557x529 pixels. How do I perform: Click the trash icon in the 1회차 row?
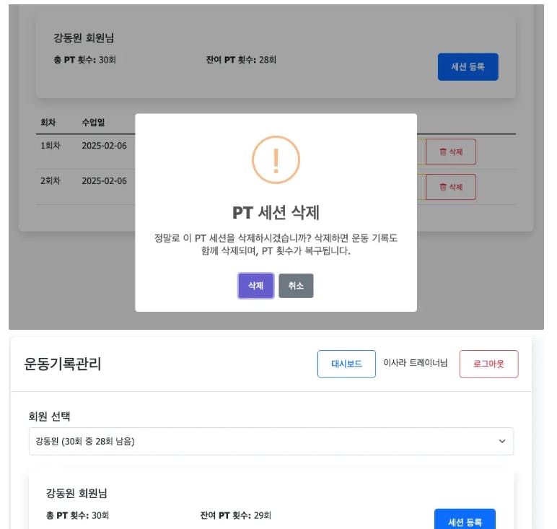(443, 152)
